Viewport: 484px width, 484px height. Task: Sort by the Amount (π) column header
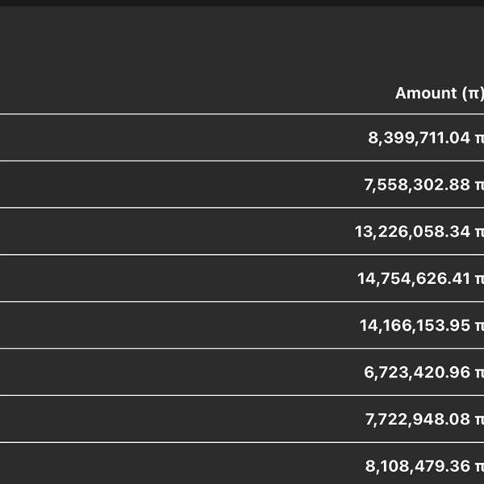[440, 94]
